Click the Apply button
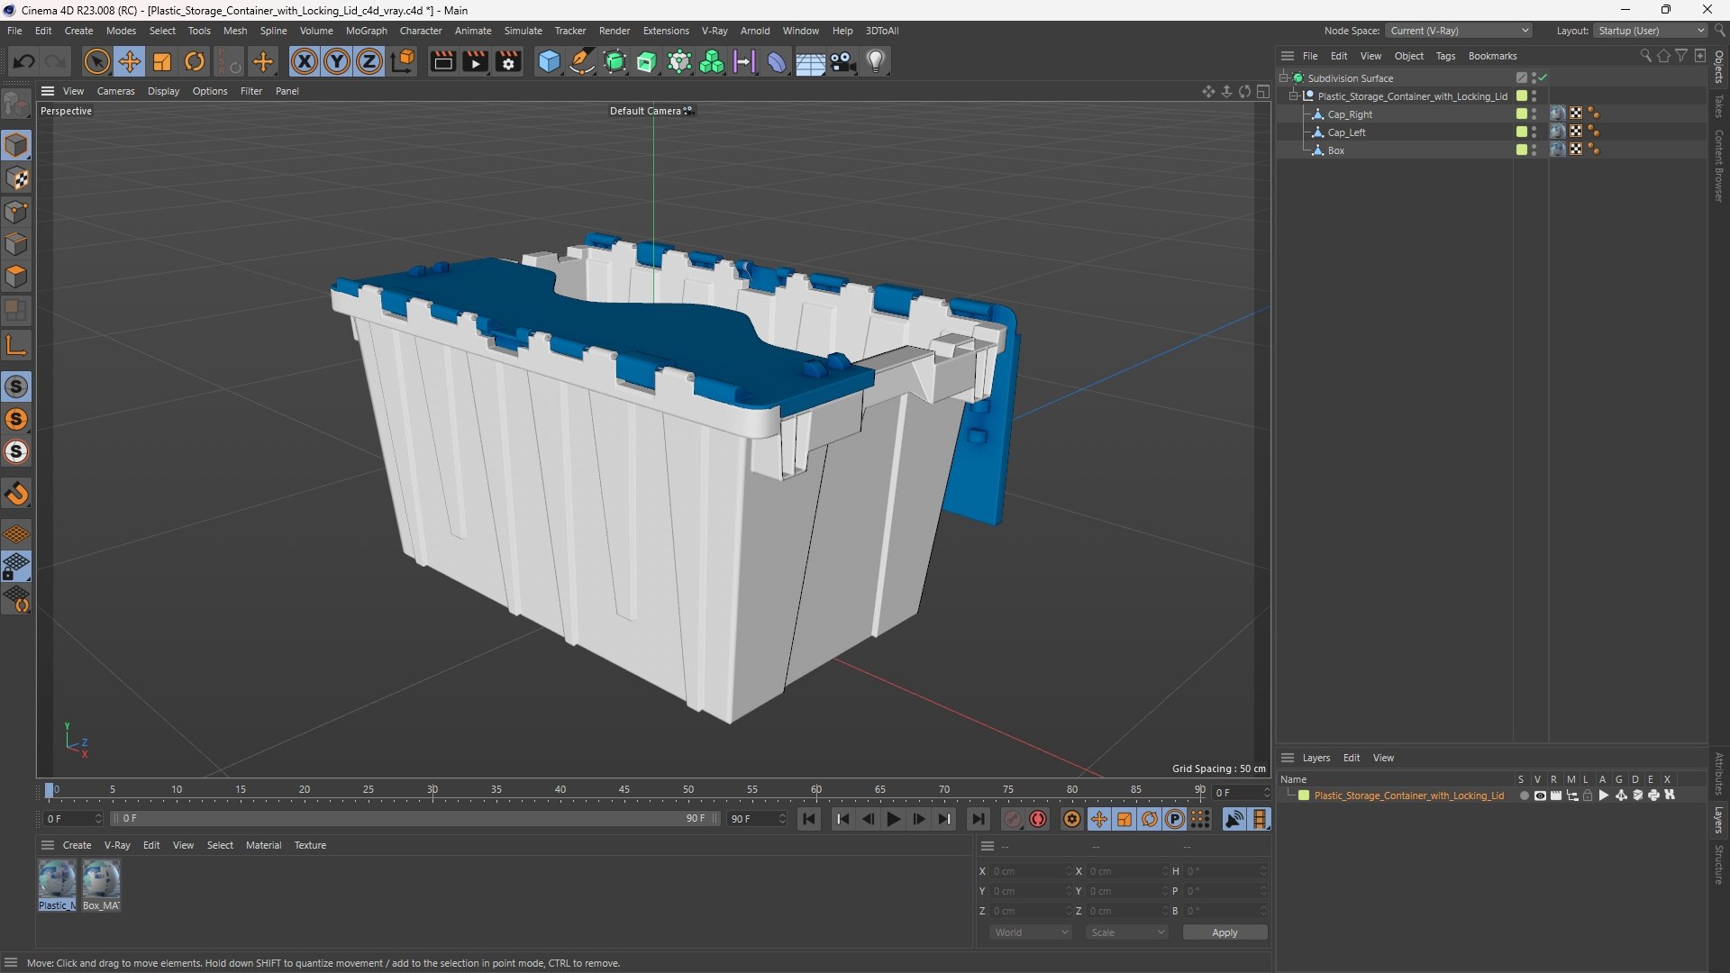Viewport: 1730px width, 973px height. (x=1225, y=932)
